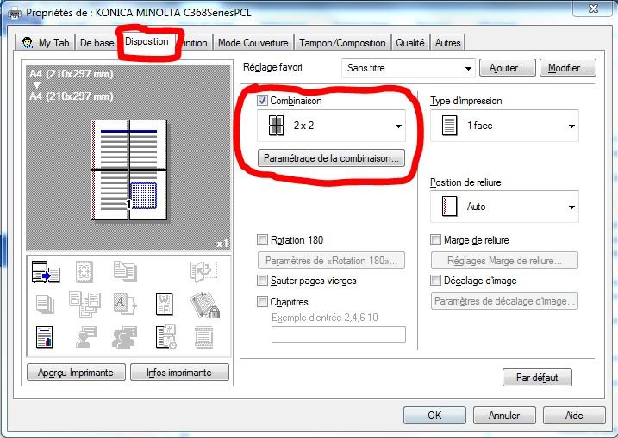Click the Type d'impression label
This screenshot has width=618, height=438.
pos(466,101)
